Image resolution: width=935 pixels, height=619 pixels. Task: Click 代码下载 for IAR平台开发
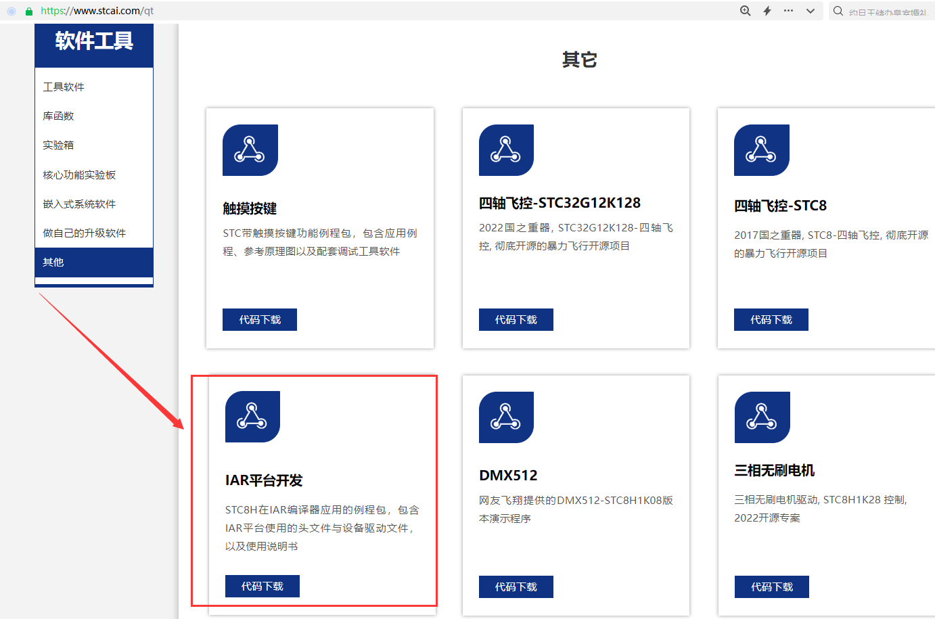click(263, 586)
